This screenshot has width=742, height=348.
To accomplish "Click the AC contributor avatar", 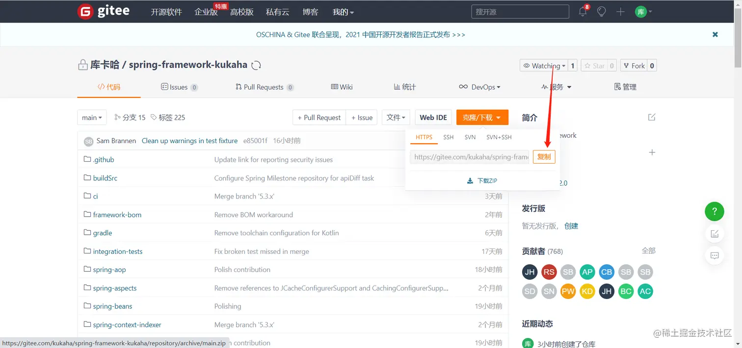I will point(645,291).
